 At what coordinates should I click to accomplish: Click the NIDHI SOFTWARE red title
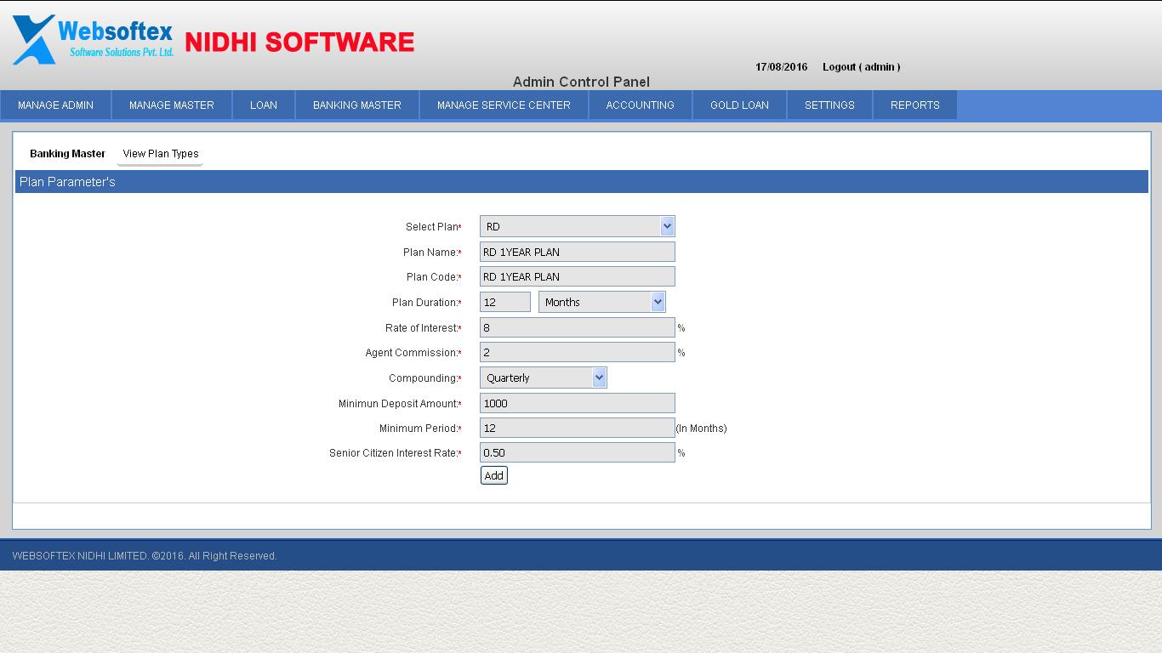pos(299,42)
